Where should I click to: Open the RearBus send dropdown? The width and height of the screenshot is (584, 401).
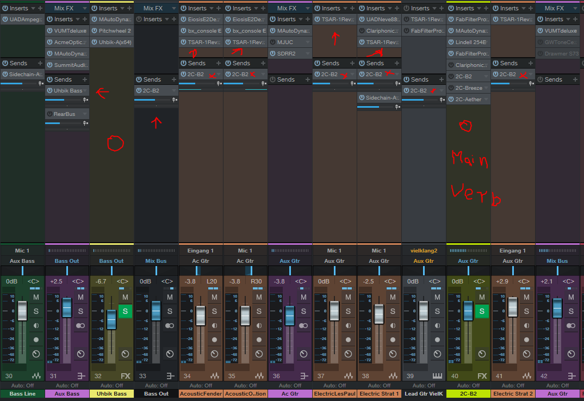pyautogui.click(x=84, y=114)
